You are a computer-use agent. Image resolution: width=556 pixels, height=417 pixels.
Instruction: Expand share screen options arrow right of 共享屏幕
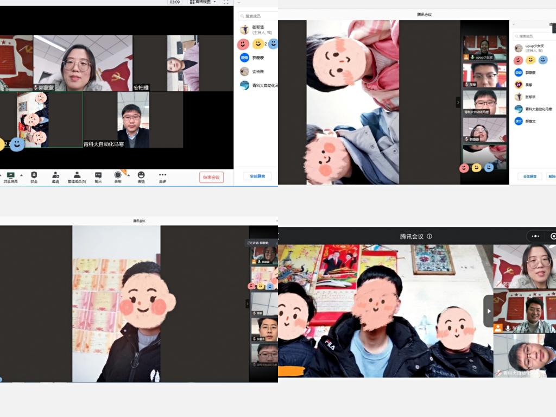click(21, 175)
